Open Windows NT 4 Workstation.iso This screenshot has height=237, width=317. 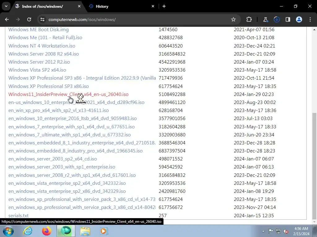coord(42,46)
